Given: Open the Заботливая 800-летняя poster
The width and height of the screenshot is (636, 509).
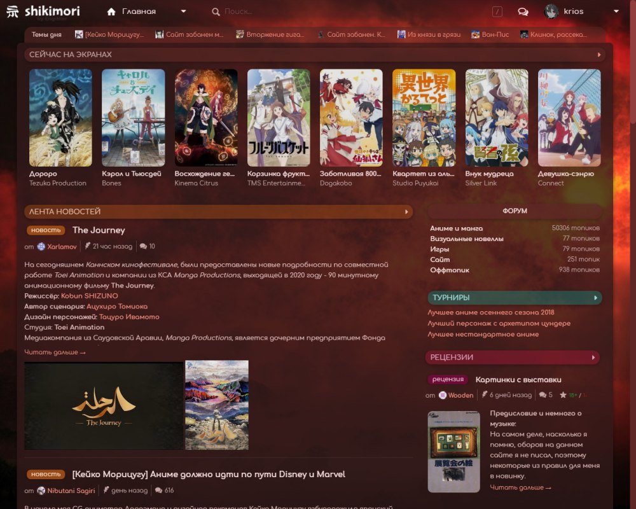Looking at the screenshot, I should click(351, 118).
